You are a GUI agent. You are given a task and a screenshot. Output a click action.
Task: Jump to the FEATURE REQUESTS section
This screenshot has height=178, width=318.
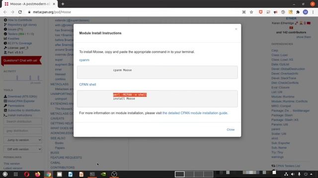[66, 157]
